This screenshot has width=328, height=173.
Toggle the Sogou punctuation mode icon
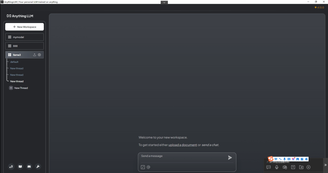(280, 159)
